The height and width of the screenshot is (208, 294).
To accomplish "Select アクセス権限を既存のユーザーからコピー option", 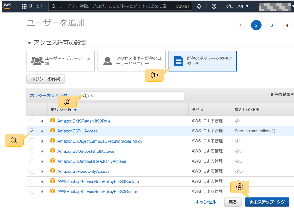I will click(x=132, y=61).
